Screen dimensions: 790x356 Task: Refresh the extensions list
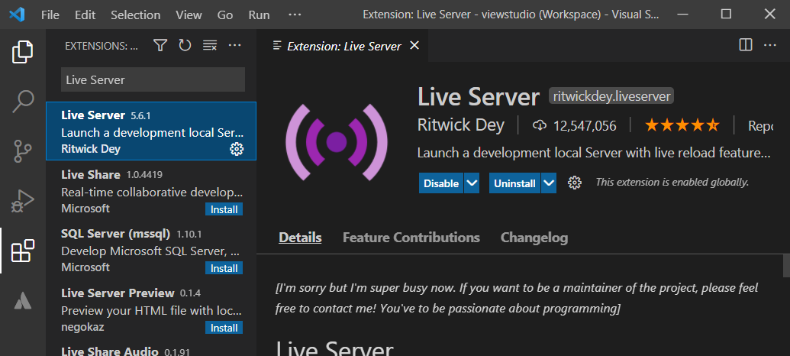(x=185, y=46)
